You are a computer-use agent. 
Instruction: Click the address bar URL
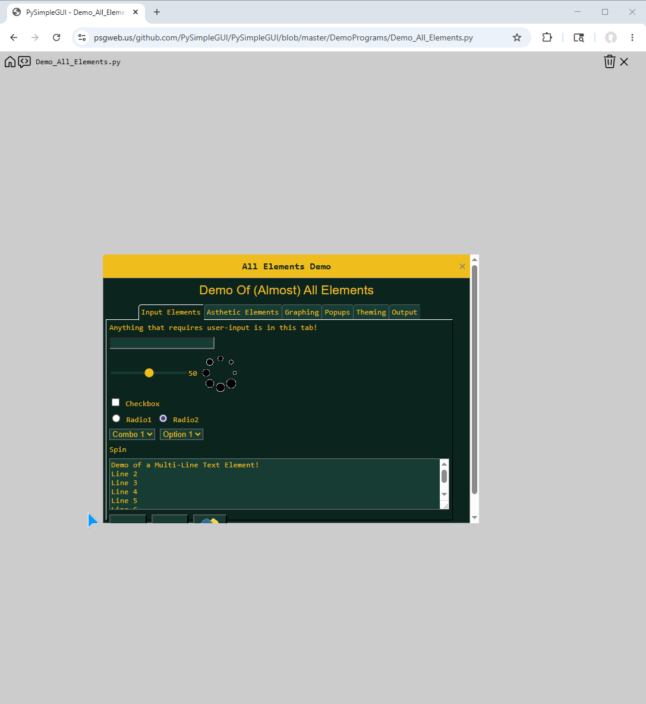click(x=283, y=37)
